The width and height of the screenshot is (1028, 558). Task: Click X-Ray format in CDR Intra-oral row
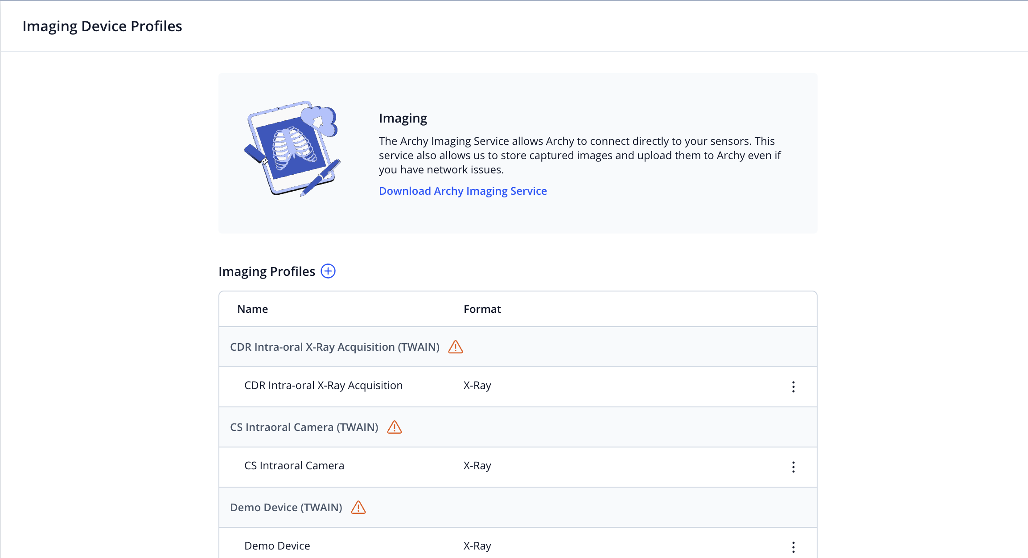[477, 385]
